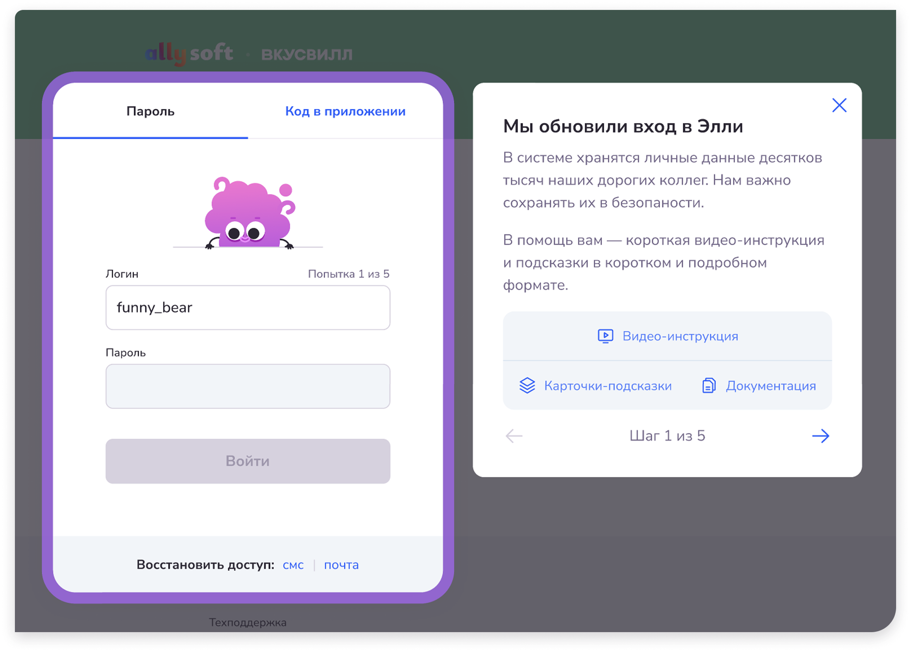
Task: Click the documentation pages icon
Action: (x=709, y=385)
